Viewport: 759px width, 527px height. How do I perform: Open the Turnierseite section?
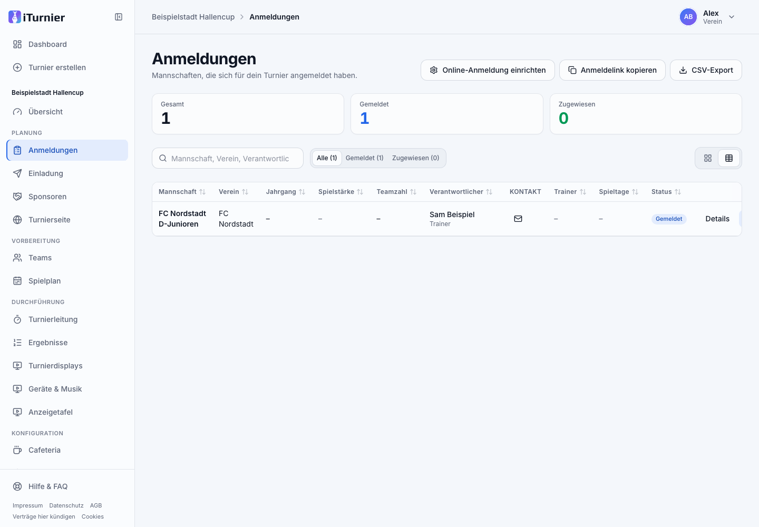tap(67, 220)
